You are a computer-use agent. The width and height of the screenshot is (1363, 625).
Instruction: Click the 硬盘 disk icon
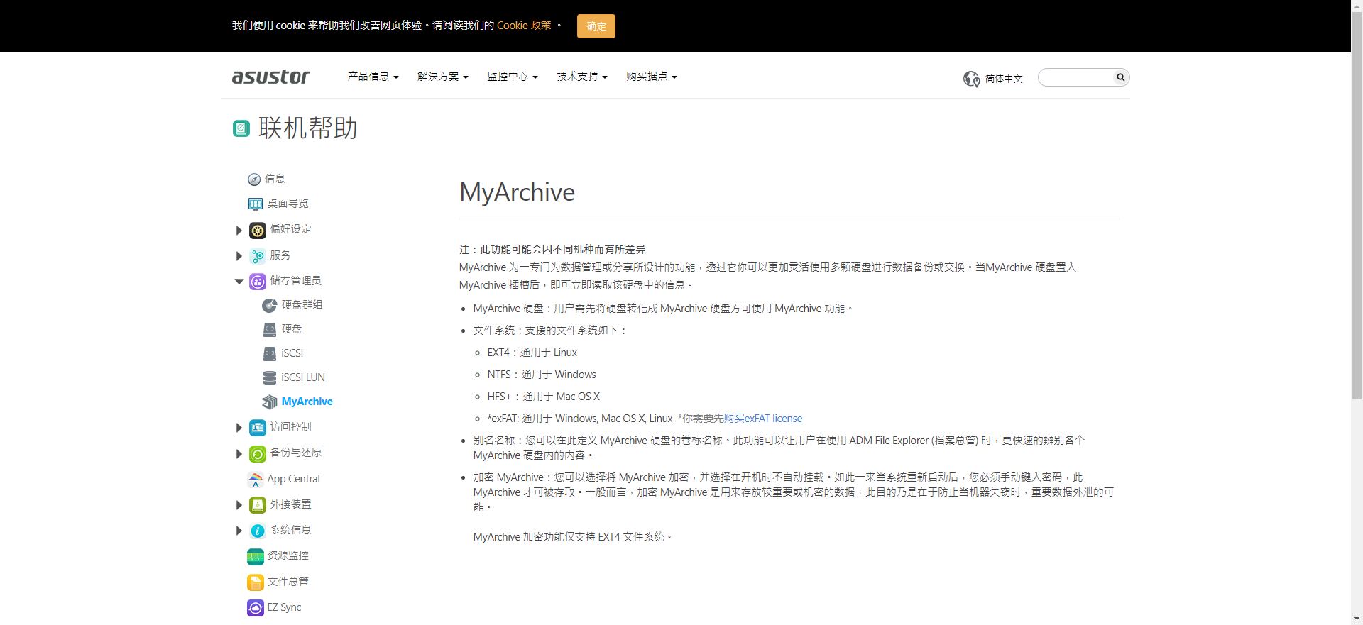point(270,330)
